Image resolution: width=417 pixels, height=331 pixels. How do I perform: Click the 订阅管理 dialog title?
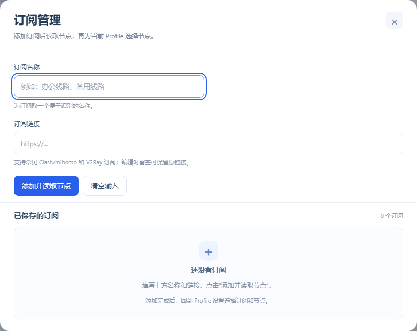coord(37,20)
